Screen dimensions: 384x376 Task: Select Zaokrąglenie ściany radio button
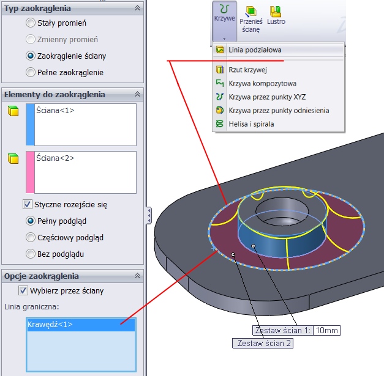tap(31, 56)
